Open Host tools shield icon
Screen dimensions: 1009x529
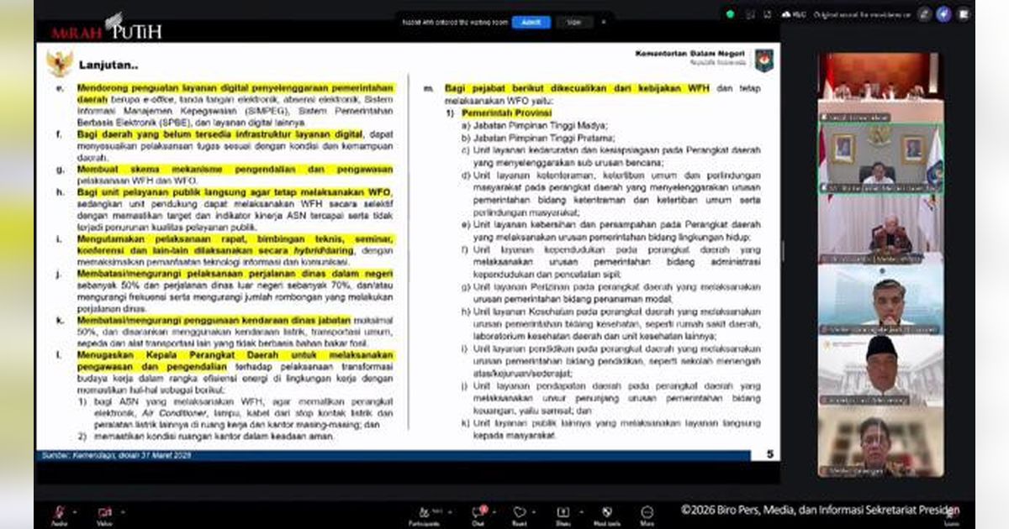[605, 511]
